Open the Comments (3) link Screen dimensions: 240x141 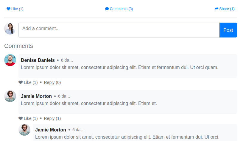[119, 9]
